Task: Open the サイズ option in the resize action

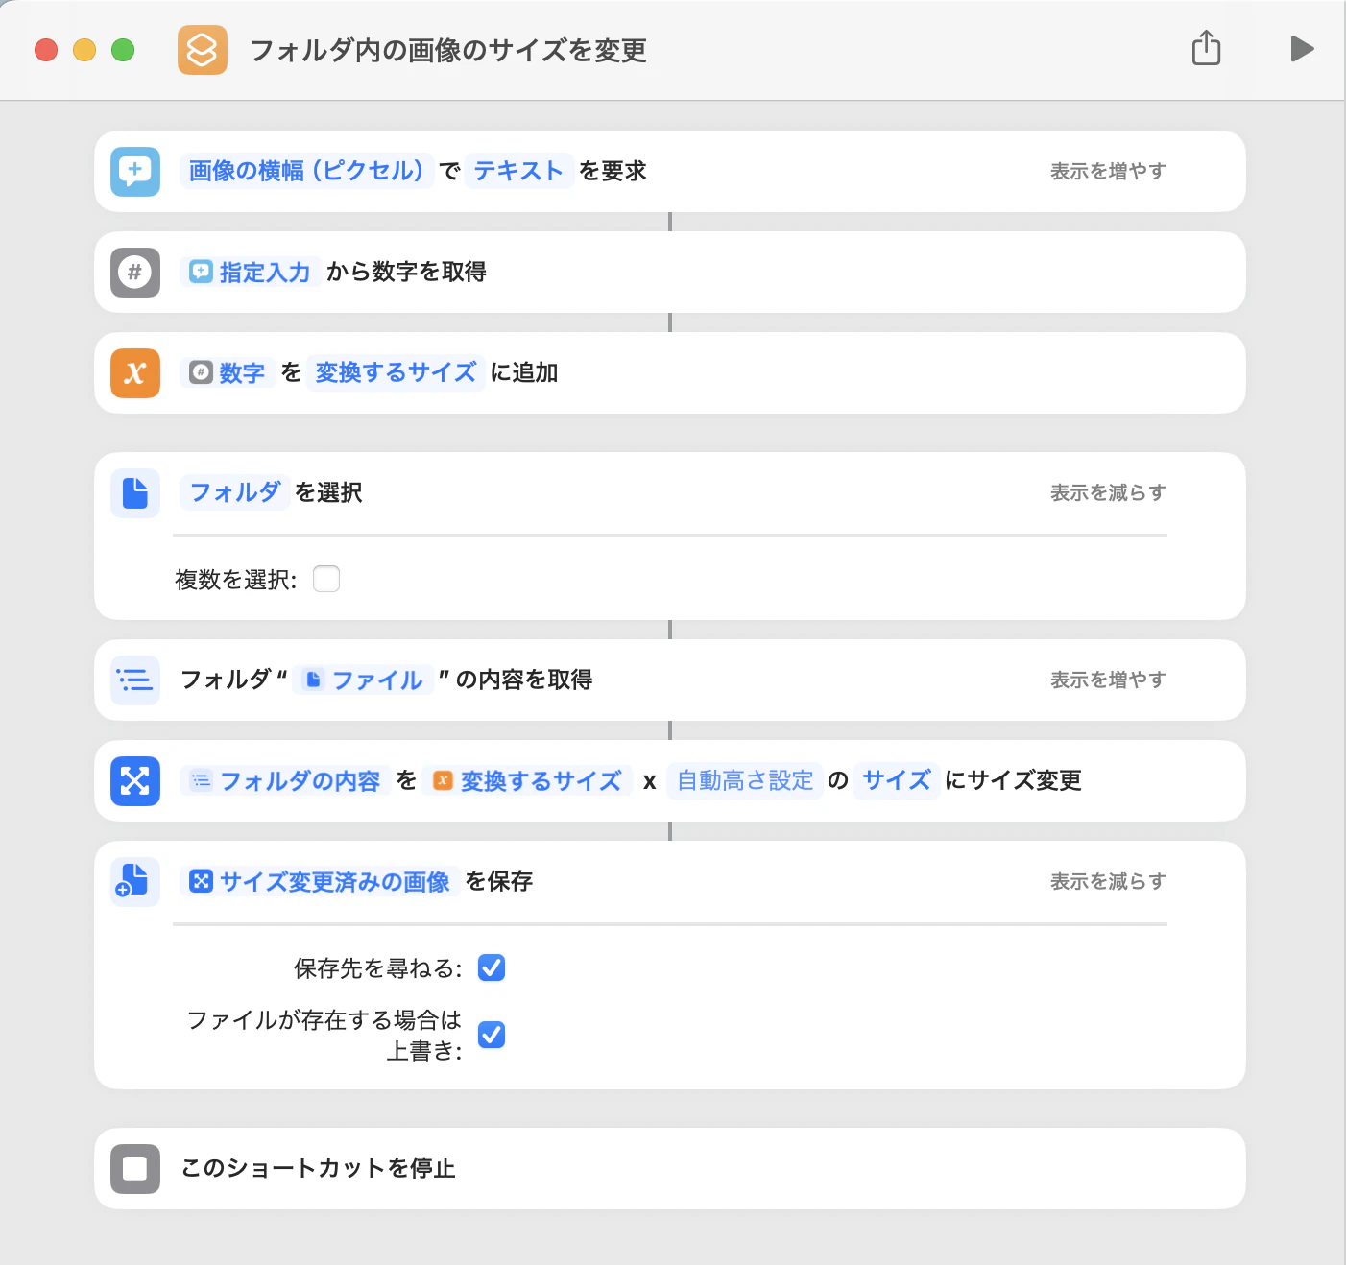Action: [x=896, y=780]
